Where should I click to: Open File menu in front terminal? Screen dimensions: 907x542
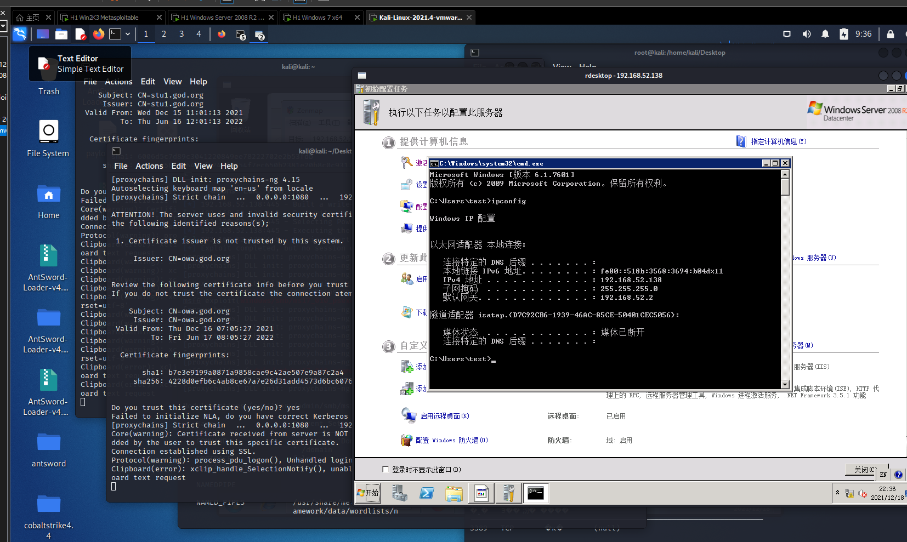click(121, 166)
